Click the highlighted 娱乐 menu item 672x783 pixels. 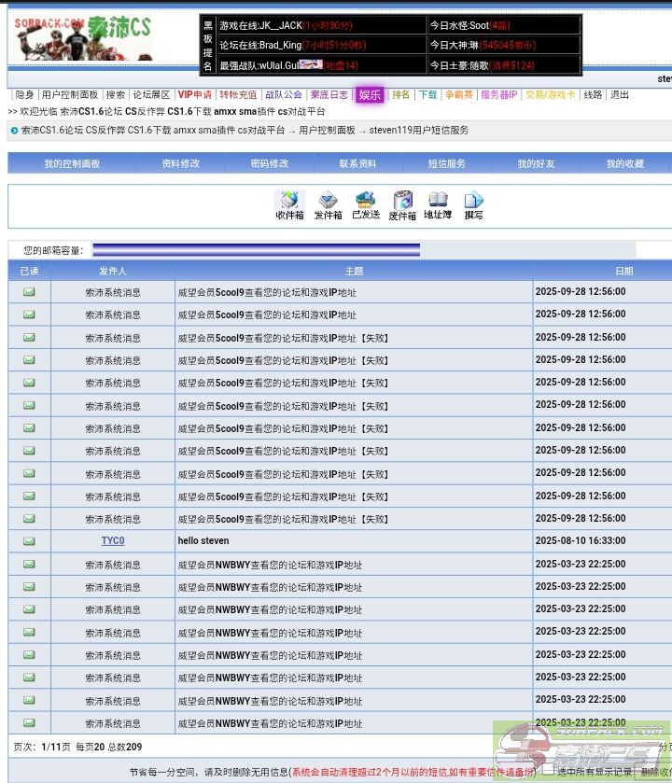coord(370,95)
